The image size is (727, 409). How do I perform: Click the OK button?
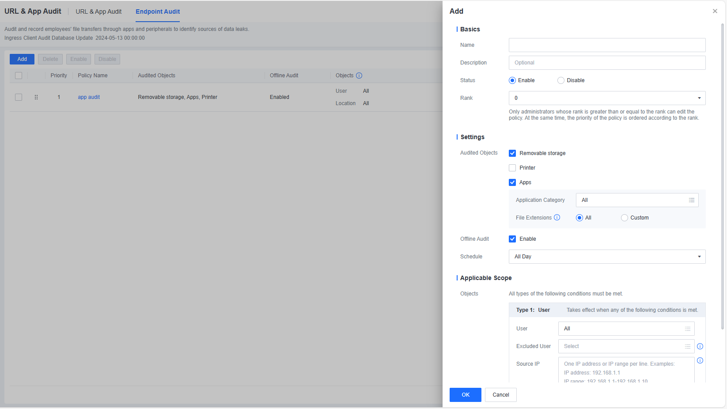tap(466, 395)
